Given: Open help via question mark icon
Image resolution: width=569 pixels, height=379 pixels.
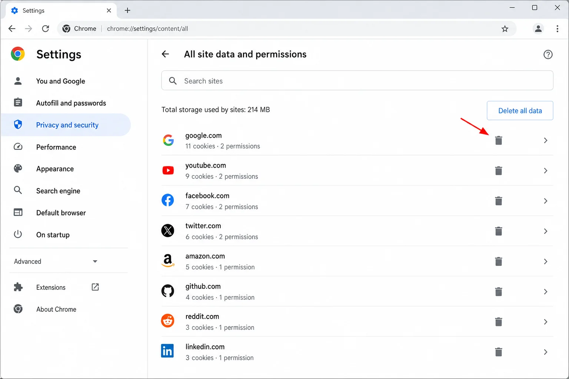Looking at the screenshot, I should pos(548,54).
